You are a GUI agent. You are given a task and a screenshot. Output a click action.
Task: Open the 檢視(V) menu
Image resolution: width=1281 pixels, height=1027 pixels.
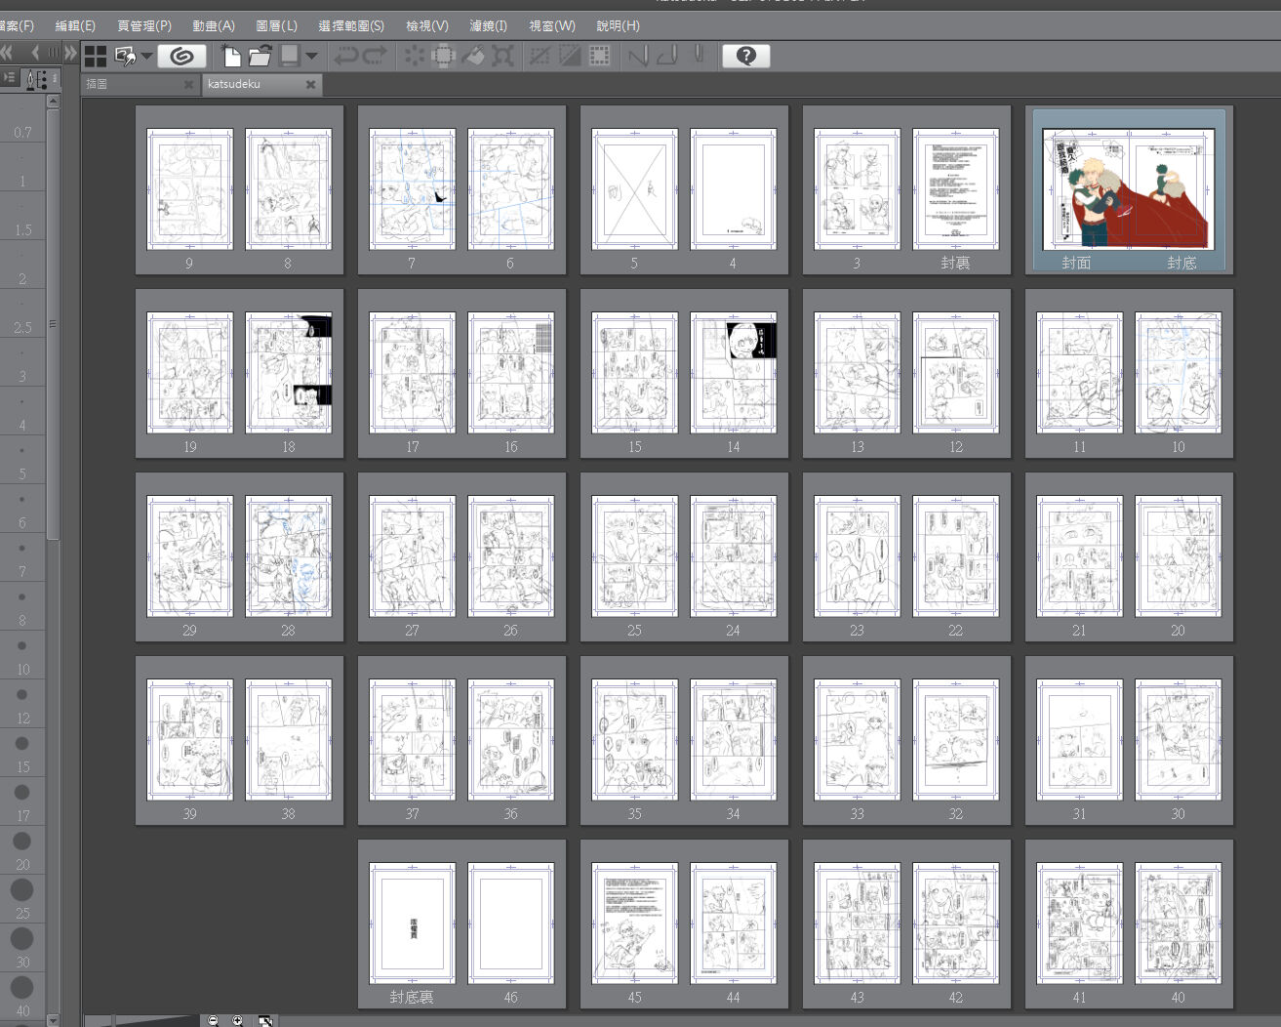click(427, 25)
